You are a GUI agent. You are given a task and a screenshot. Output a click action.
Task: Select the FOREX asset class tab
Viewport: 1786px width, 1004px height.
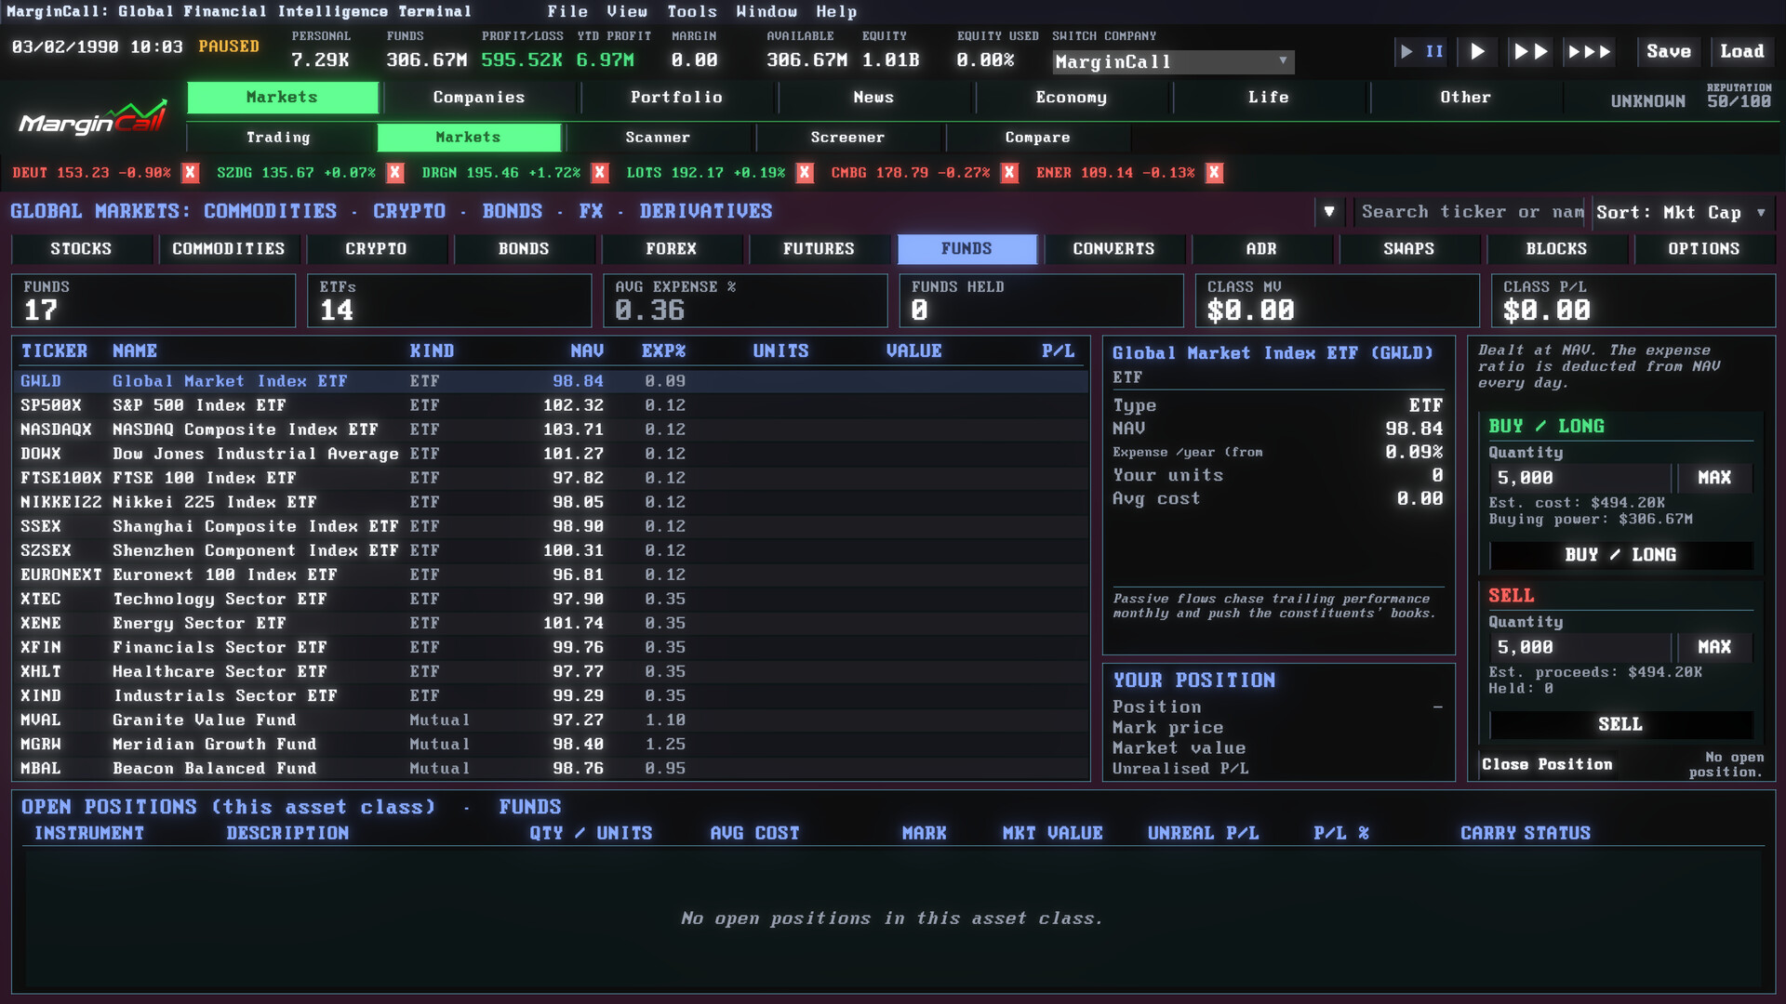(671, 249)
